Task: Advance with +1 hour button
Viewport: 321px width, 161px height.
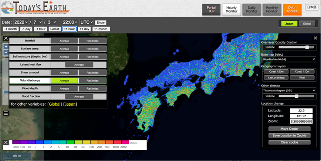Action: (x=70, y=29)
